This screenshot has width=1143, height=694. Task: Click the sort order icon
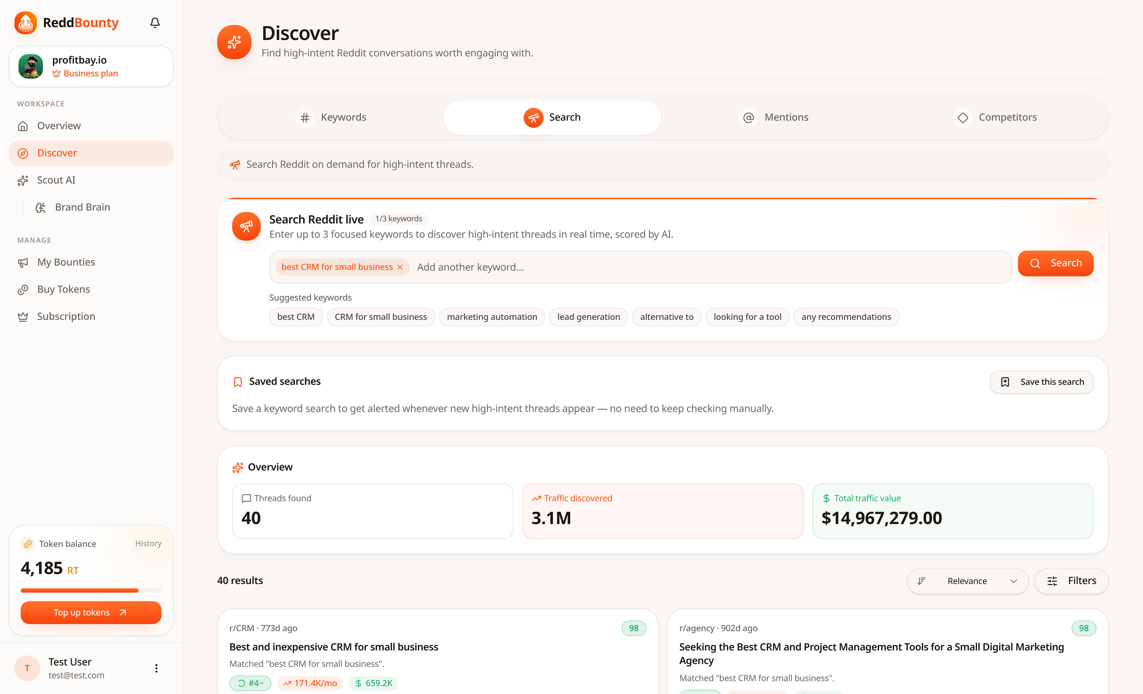(x=922, y=581)
